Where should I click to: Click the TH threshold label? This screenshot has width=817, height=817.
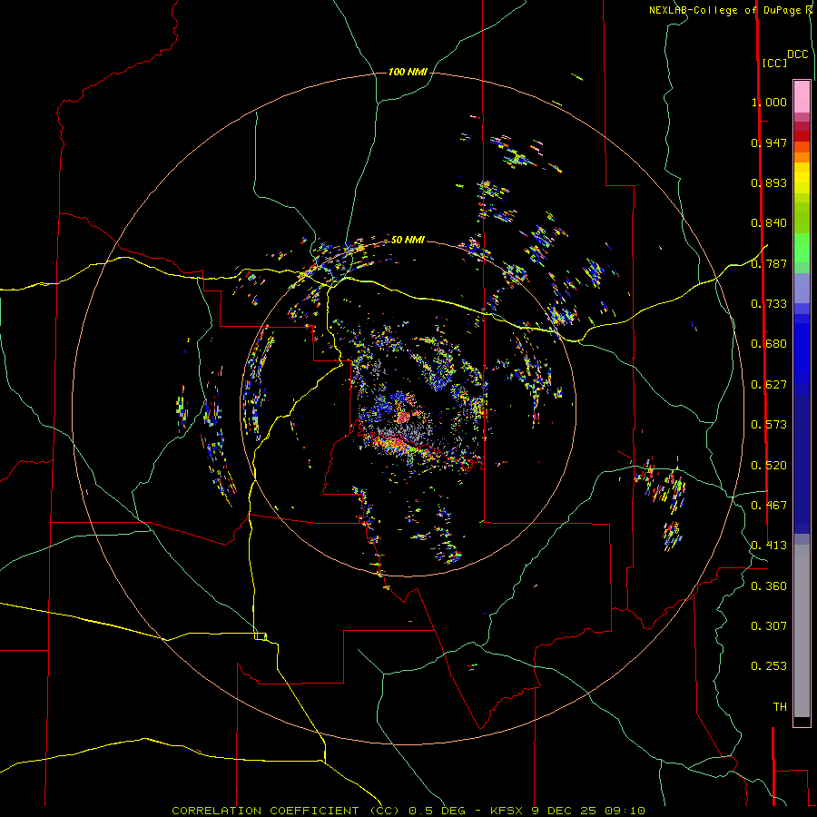tap(780, 707)
